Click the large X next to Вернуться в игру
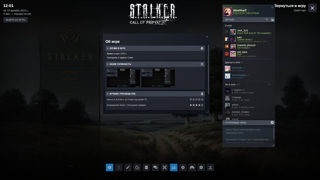The image size is (320, 180). click(312, 8)
